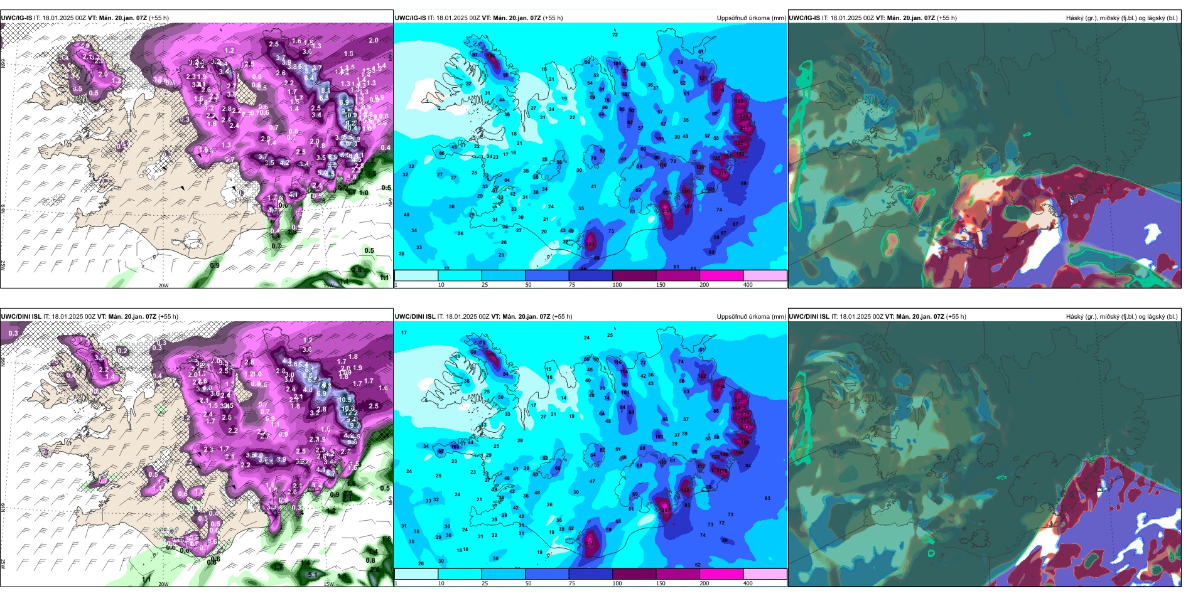This screenshot has width=1193, height=596.
Task: Select the 200–400 mm swatch in DINI ISL legend
Action: pos(721,574)
